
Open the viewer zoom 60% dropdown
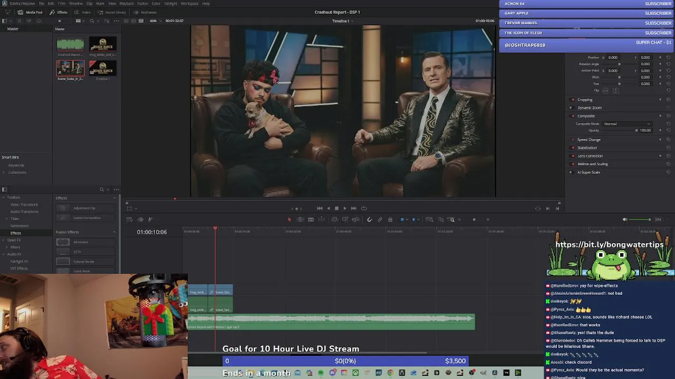[155, 21]
